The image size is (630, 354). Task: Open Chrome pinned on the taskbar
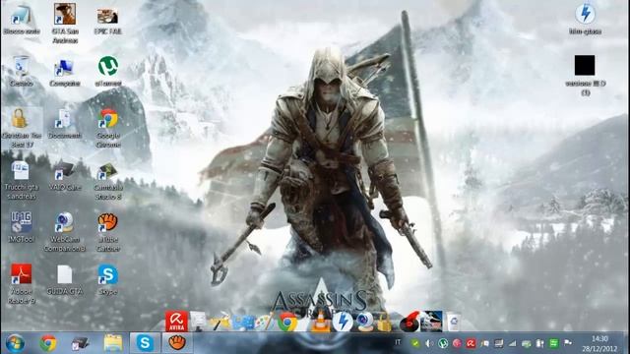tap(48, 343)
